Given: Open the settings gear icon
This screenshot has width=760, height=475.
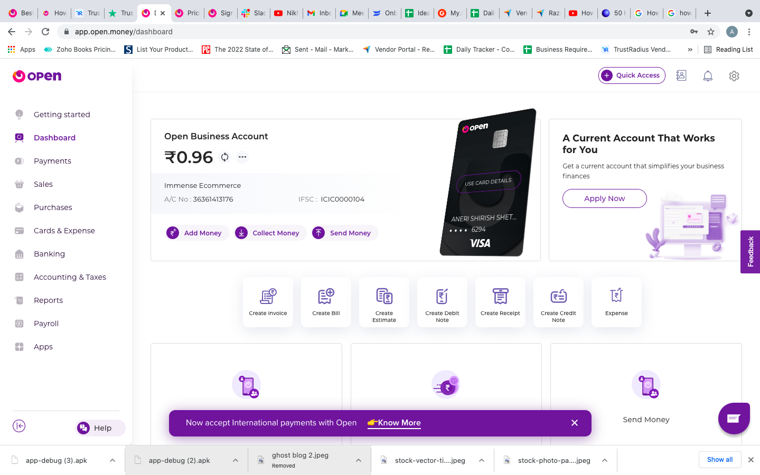Looking at the screenshot, I should click(x=734, y=76).
